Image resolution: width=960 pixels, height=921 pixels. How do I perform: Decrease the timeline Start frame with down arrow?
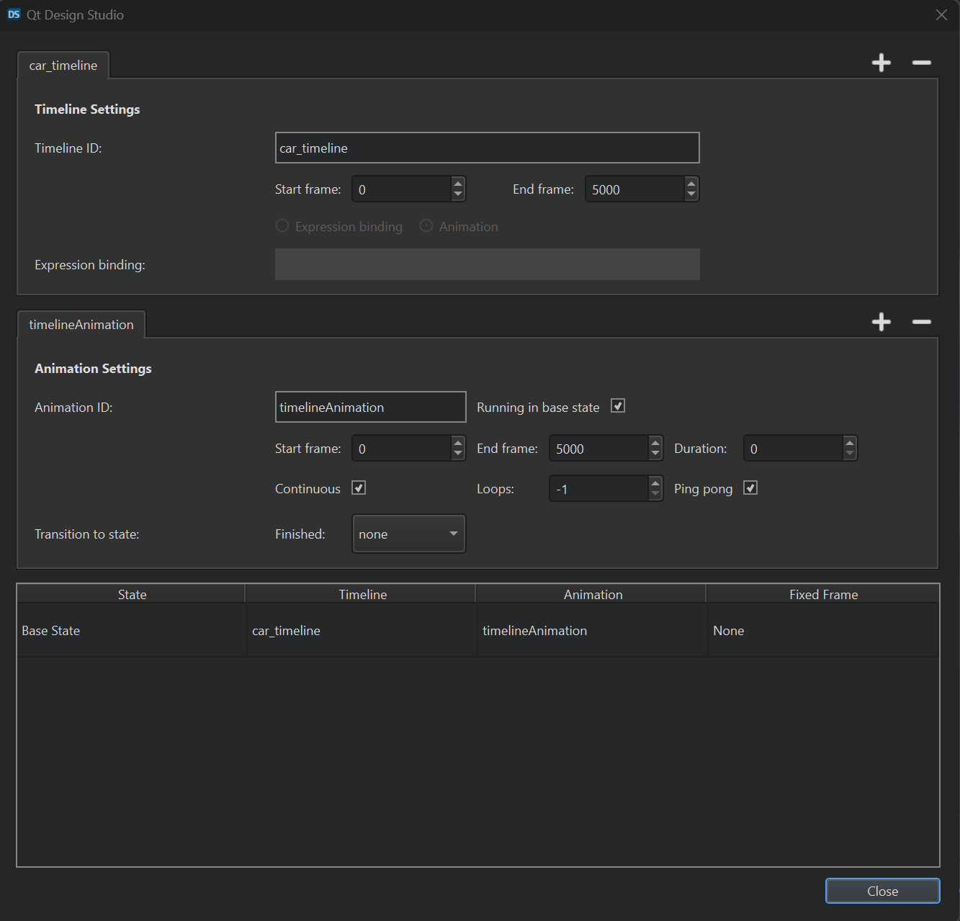click(x=458, y=195)
